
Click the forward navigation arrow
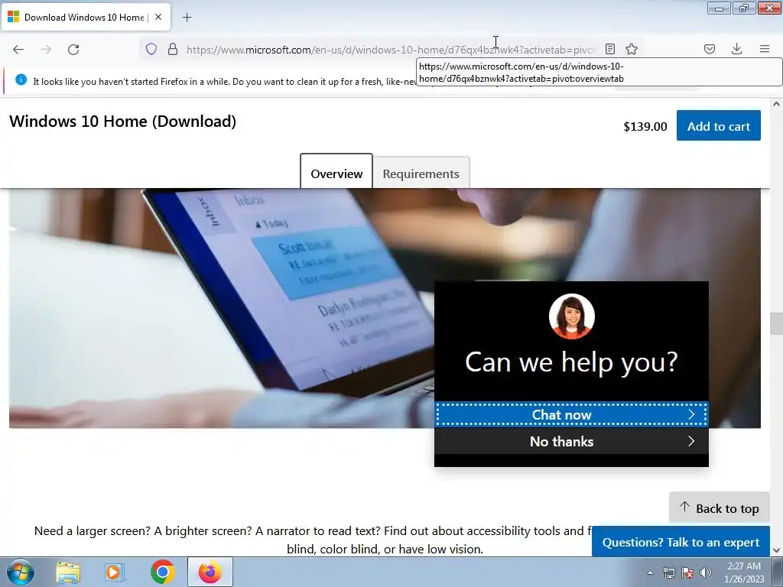(46, 50)
